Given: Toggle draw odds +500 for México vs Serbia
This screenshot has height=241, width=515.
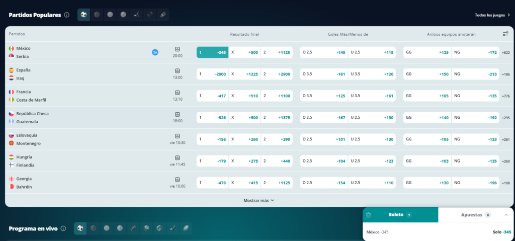Looking at the screenshot, I should (x=245, y=52).
